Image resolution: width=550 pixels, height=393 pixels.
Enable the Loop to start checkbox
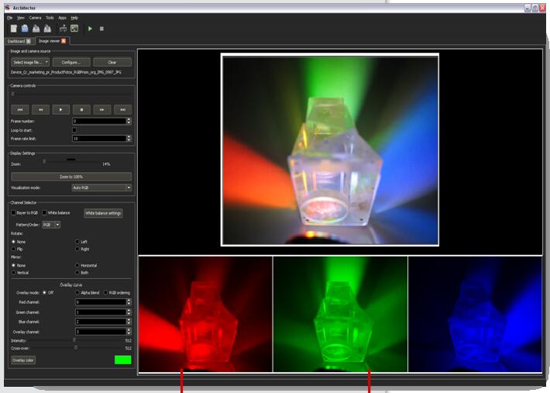74,129
